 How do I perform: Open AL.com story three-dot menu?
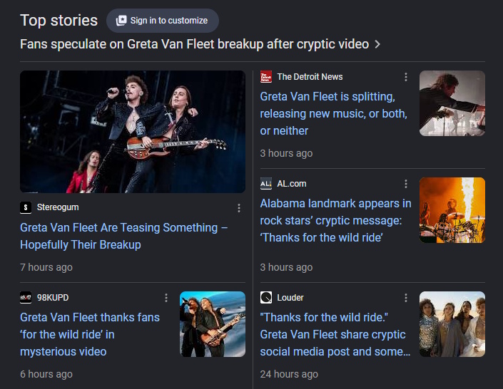[x=406, y=184]
